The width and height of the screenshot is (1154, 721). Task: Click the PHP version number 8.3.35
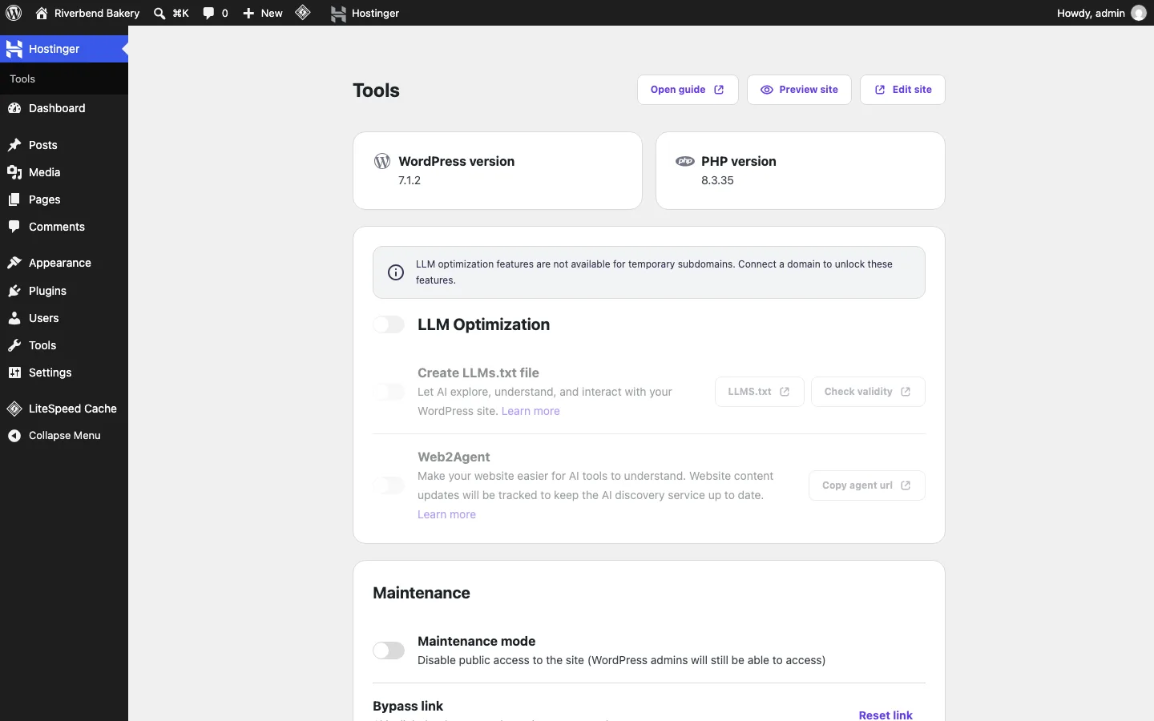click(717, 180)
